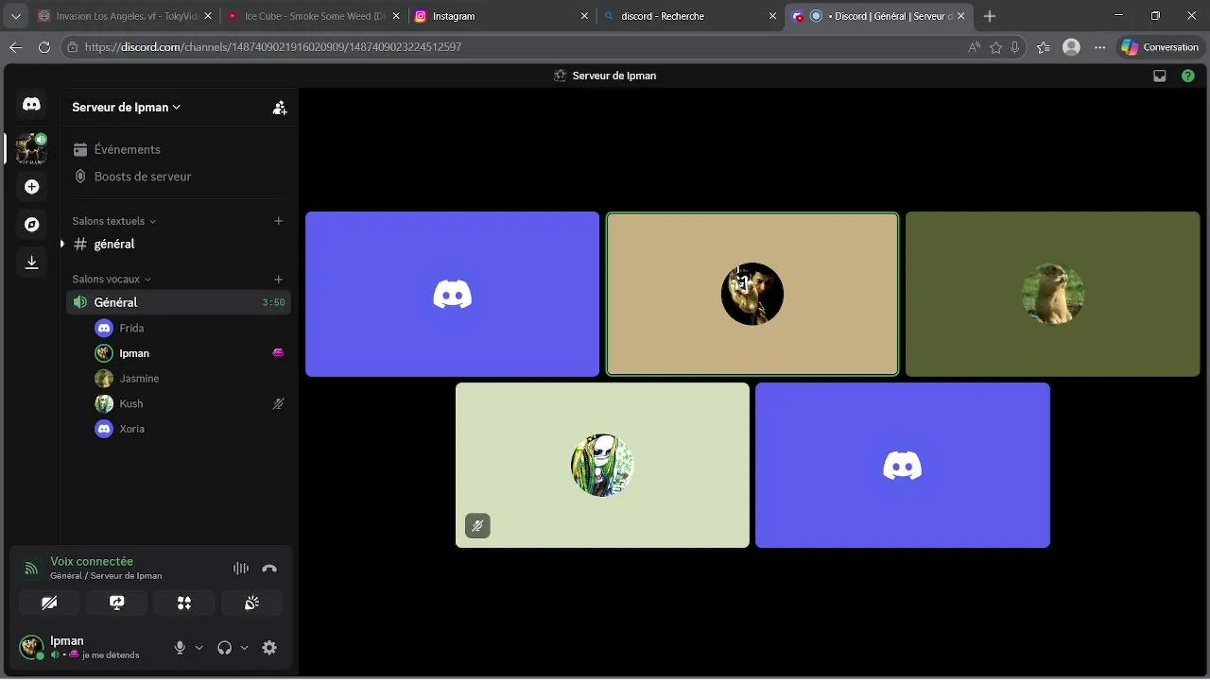The image size is (1210, 680).
Task: Open microphone input options arrow
Action: [199, 648]
